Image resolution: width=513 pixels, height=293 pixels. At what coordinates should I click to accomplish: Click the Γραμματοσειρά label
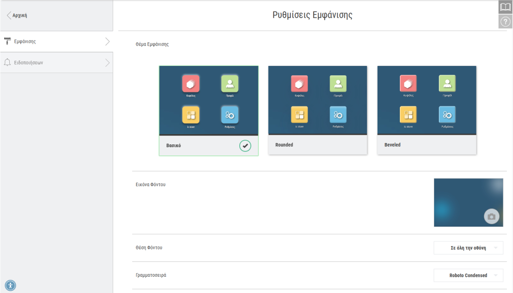coord(151,275)
